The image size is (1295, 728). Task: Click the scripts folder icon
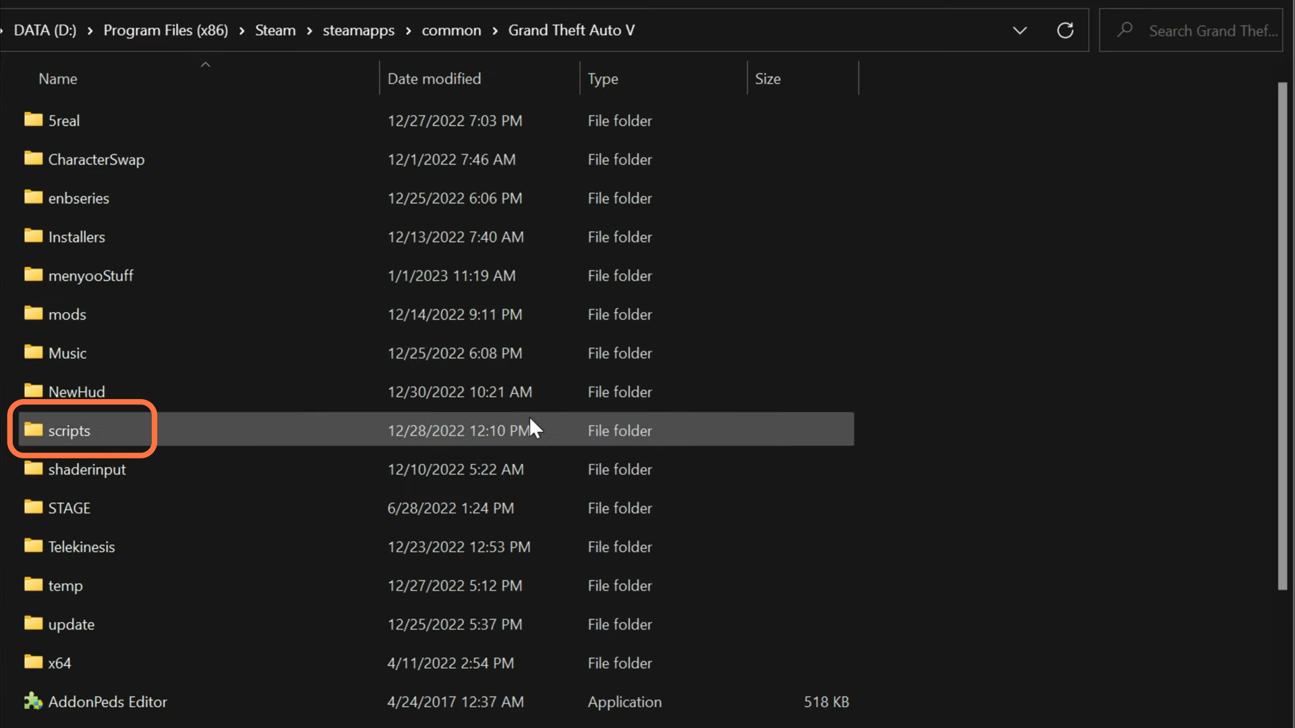click(33, 430)
